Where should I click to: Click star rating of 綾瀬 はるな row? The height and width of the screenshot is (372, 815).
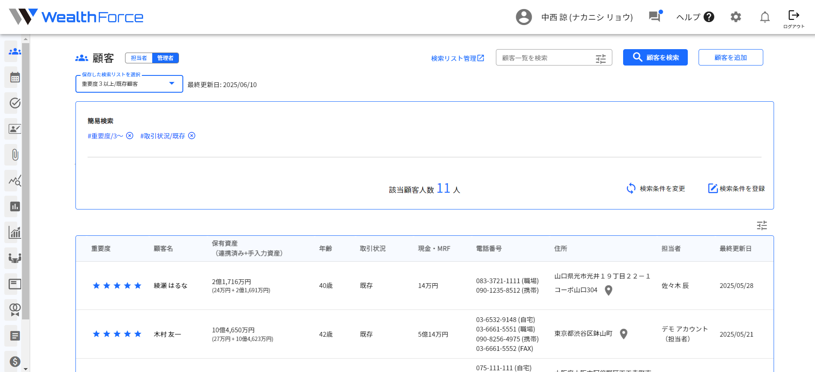click(x=117, y=286)
